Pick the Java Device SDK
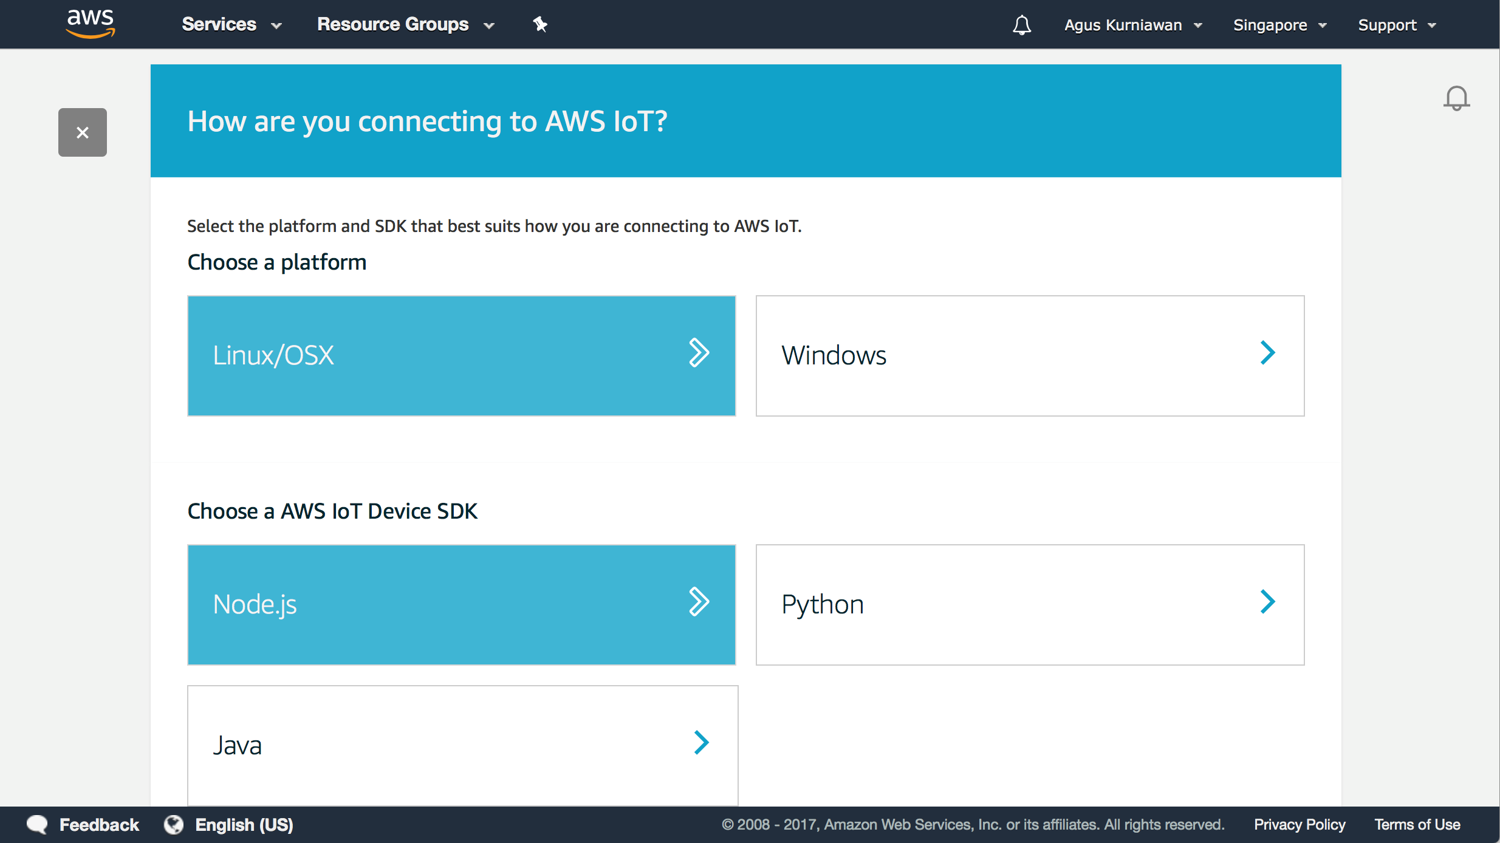 (x=463, y=746)
